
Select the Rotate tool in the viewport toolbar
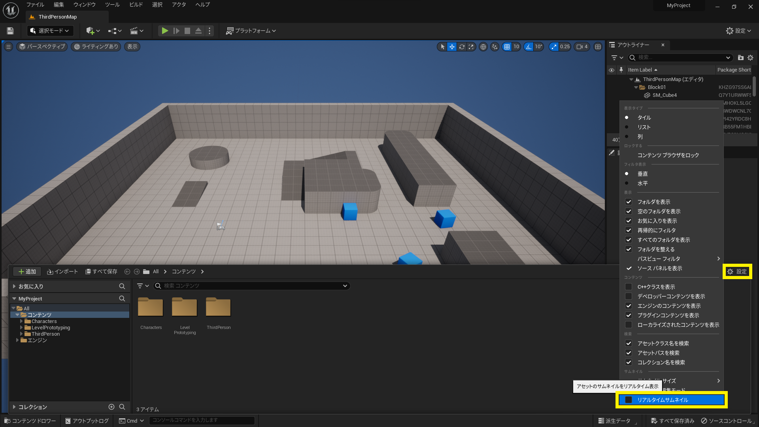(462, 47)
